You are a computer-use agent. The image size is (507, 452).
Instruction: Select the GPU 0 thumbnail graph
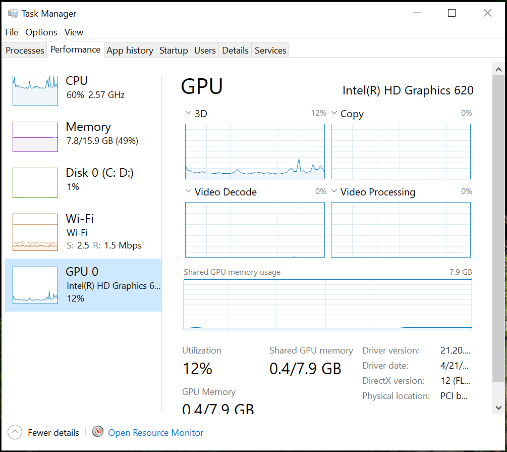click(x=35, y=285)
